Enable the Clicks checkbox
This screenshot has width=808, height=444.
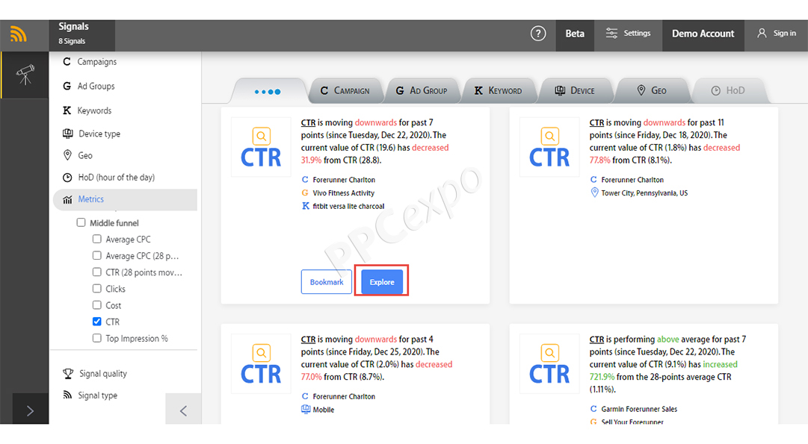click(x=97, y=289)
